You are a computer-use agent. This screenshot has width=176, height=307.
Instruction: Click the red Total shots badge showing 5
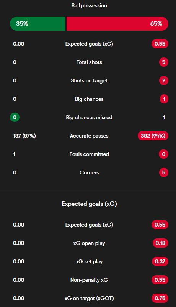click(164, 62)
